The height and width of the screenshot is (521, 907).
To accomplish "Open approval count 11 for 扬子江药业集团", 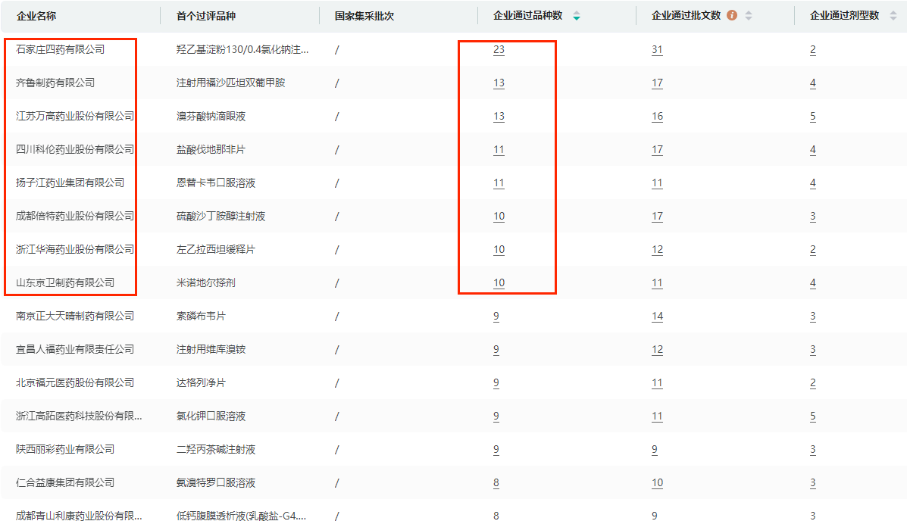I will [x=657, y=183].
